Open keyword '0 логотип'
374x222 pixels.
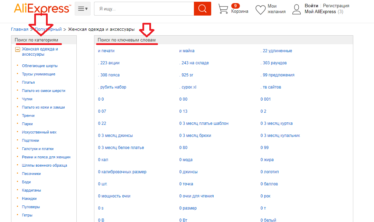[270, 172]
